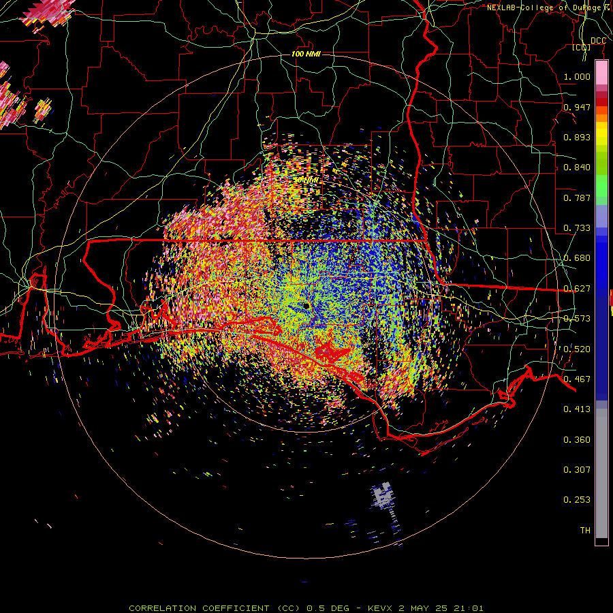Image resolution: width=613 pixels, height=613 pixels.
Task: Click the 100 NMI range ring label
Action: click(x=306, y=54)
